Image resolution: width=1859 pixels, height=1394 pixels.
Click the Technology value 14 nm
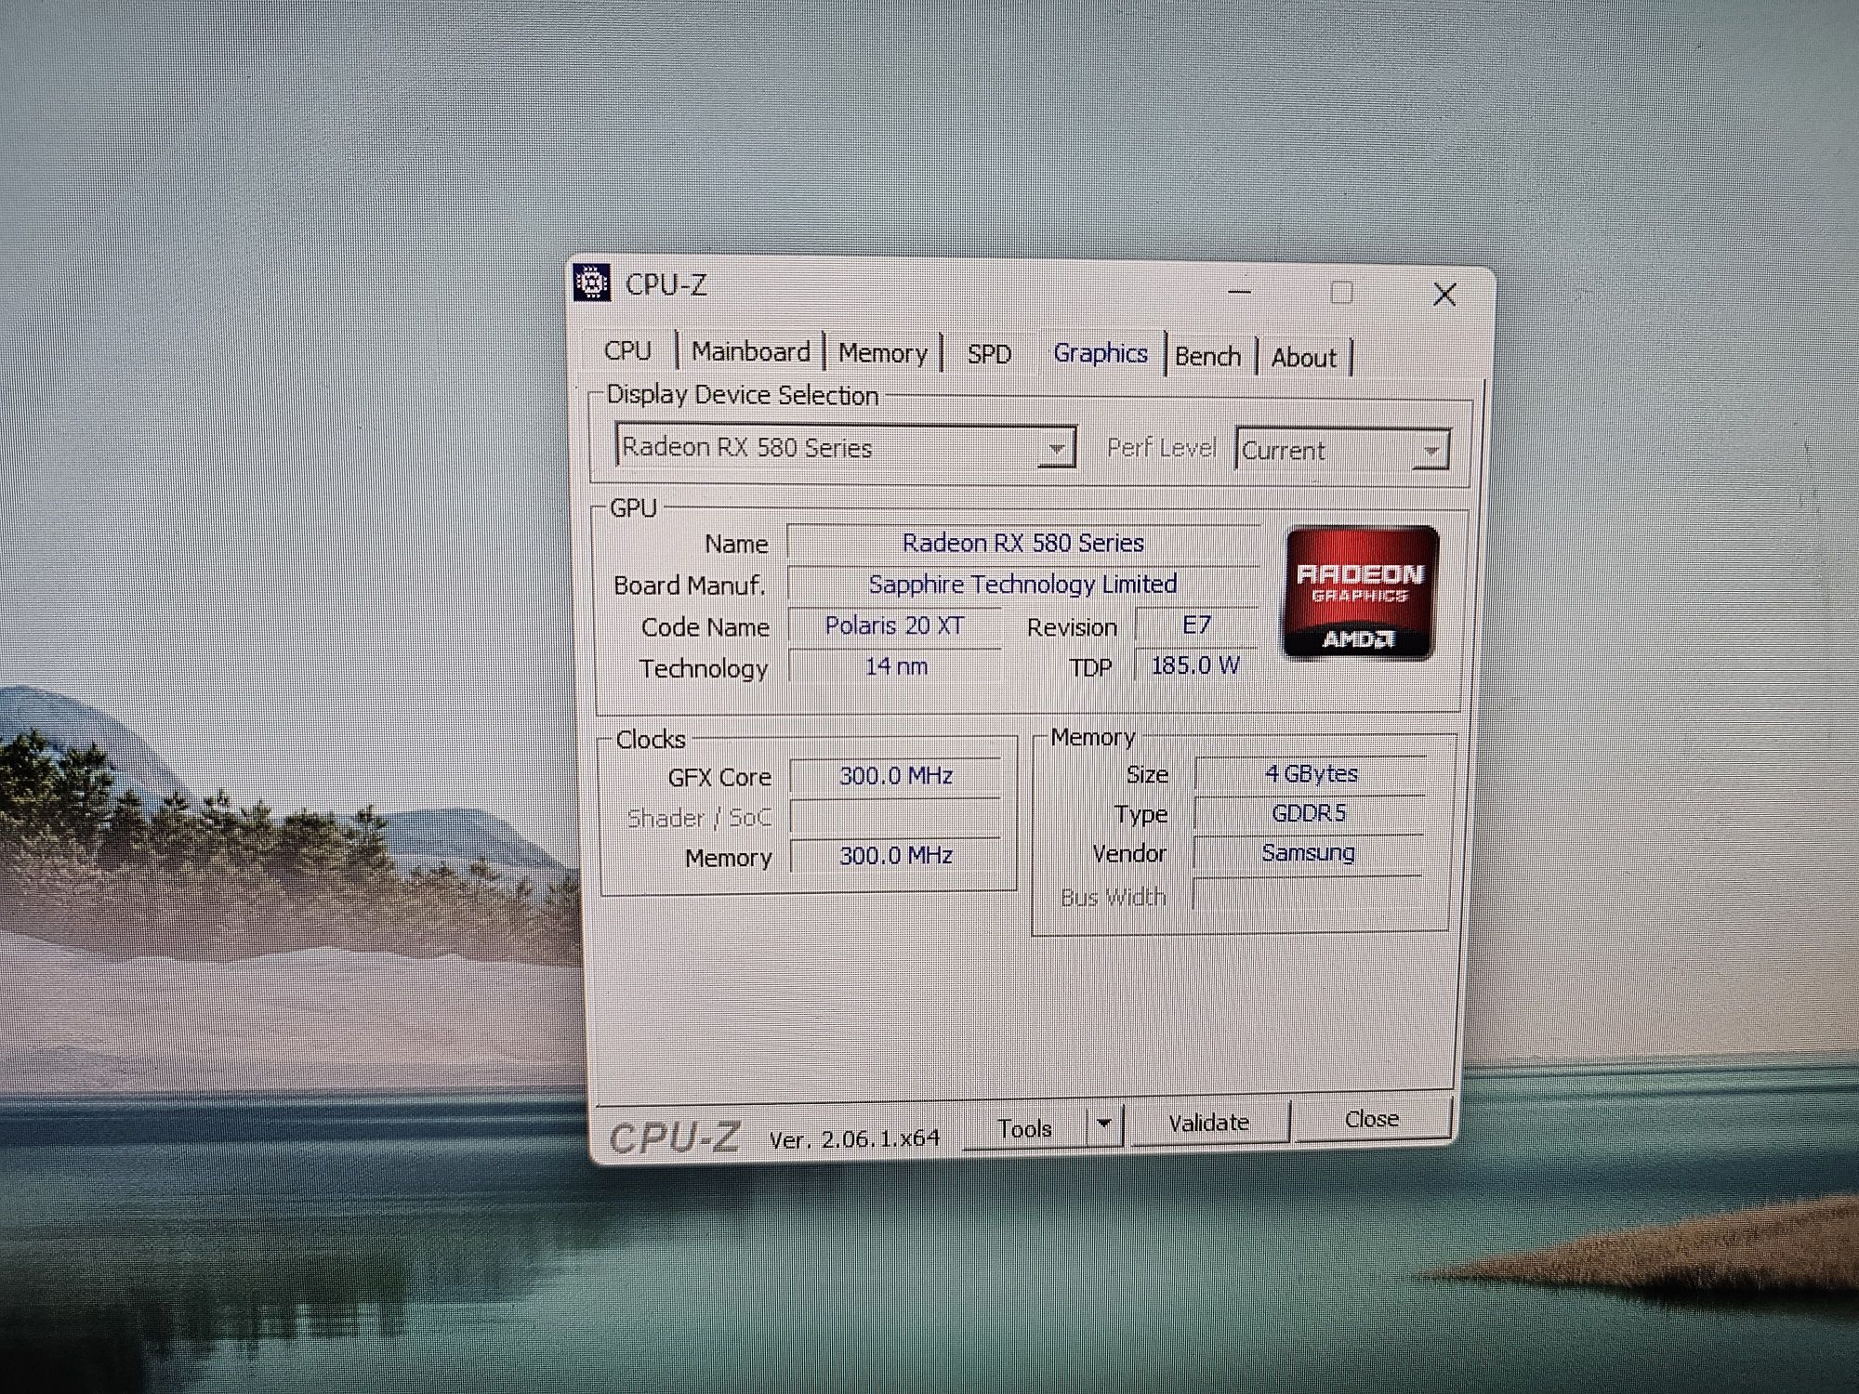896,666
